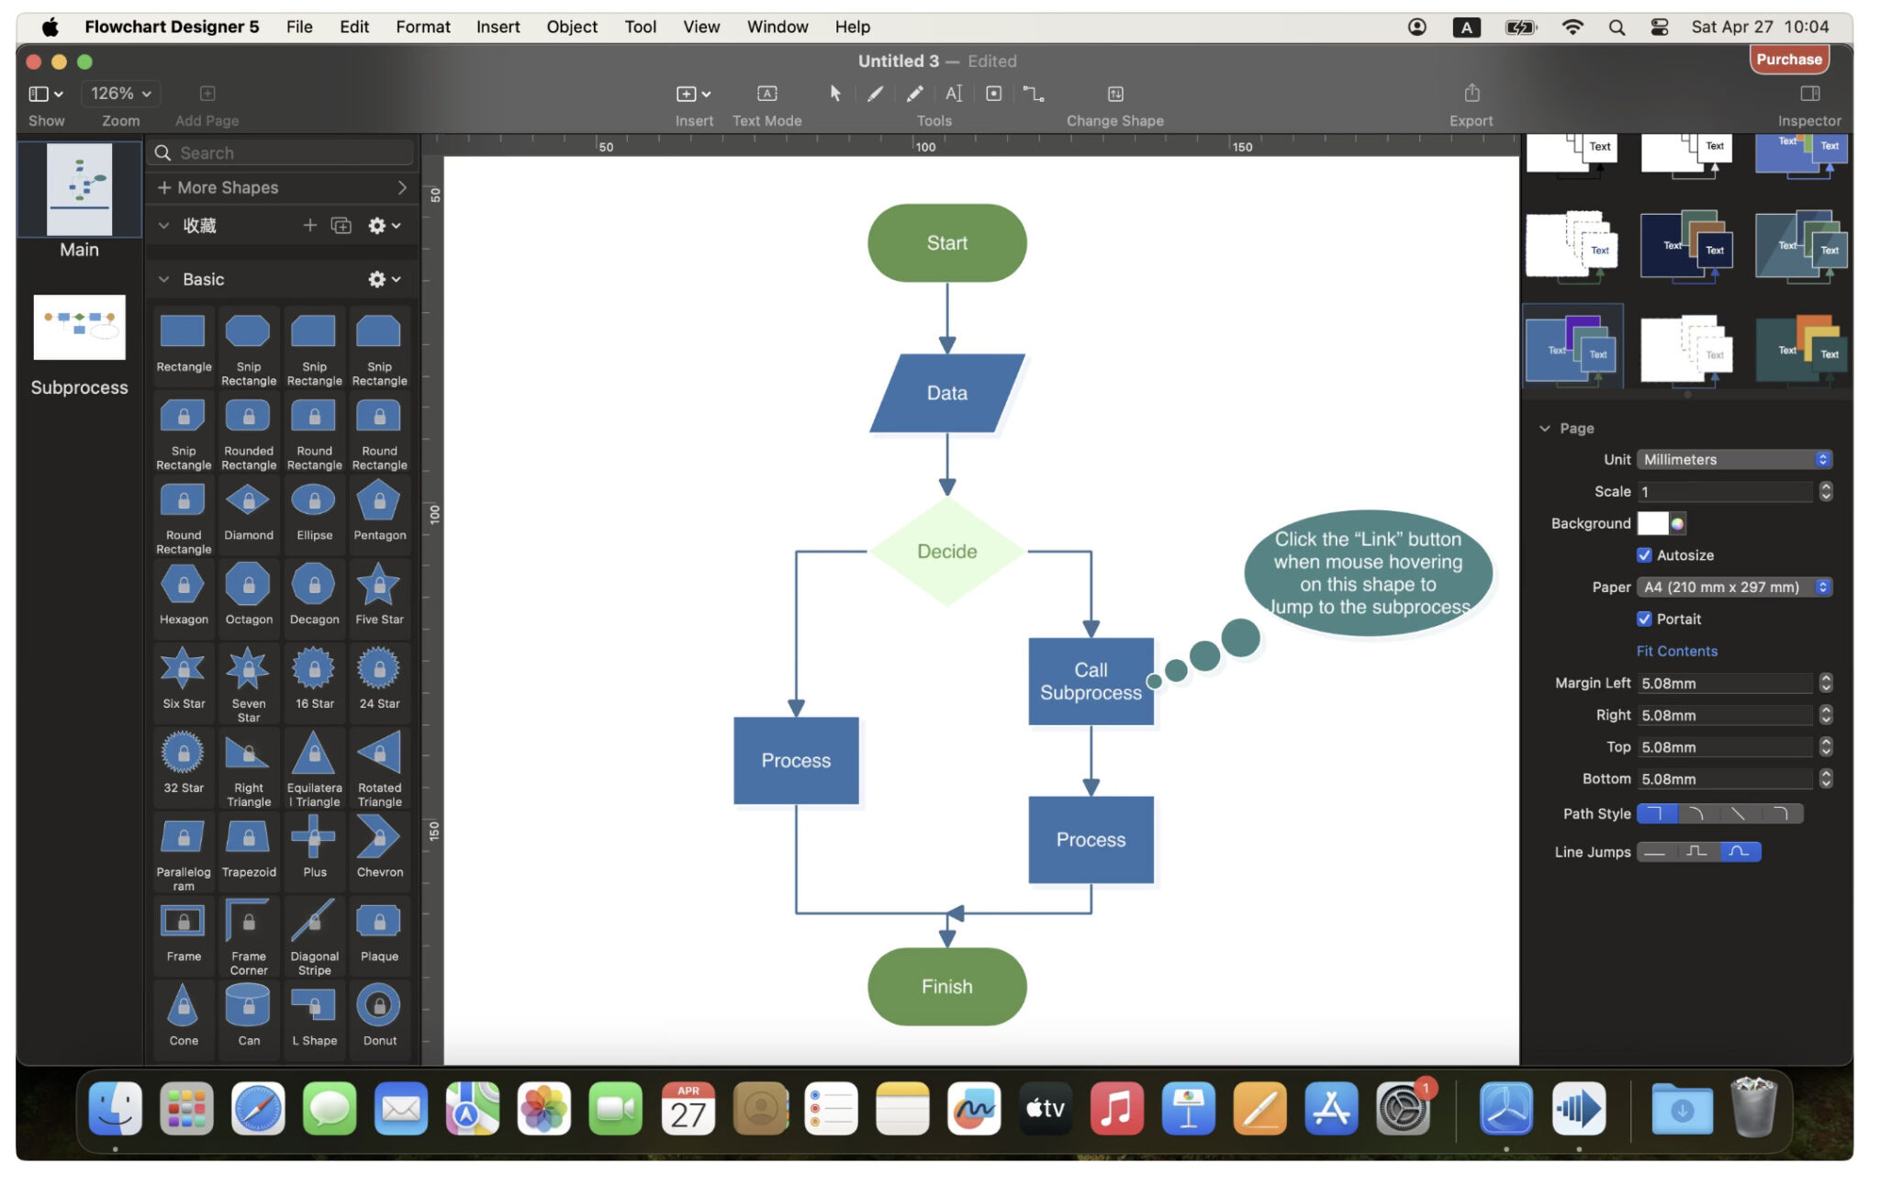Viewport: 1880px width, 1186px height.
Task: Collapse the Basic shapes section
Action: click(164, 279)
